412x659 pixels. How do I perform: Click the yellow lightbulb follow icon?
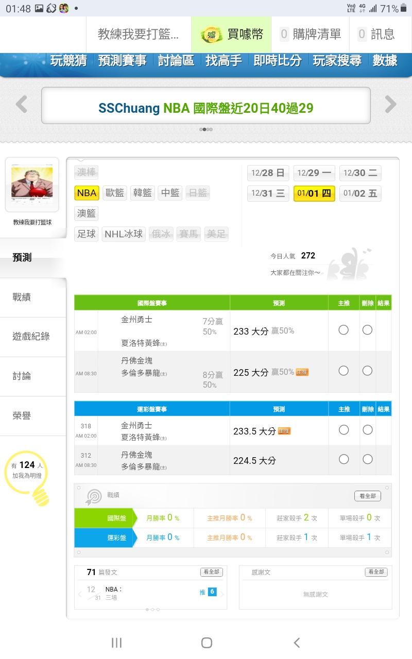click(40, 495)
